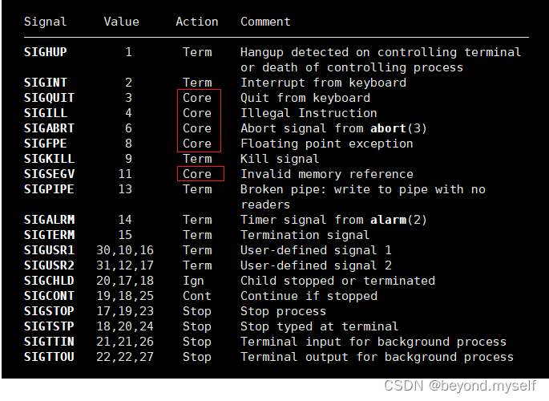This screenshot has height=401, width=549.
Task: Click value 14 of SIGALRM
Action: tap(125, 220)
